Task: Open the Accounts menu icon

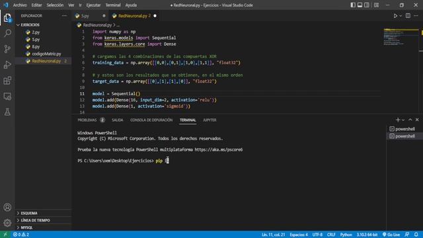Action: pyautogui.click(x=7, y=207)
